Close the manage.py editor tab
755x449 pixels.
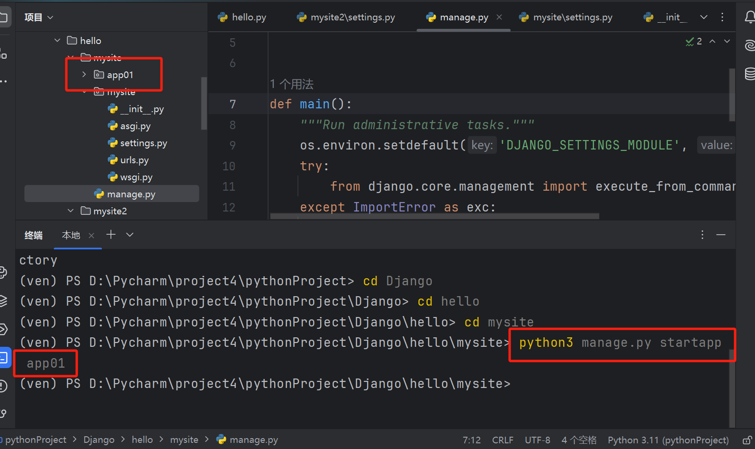click(x=499, y=18)
